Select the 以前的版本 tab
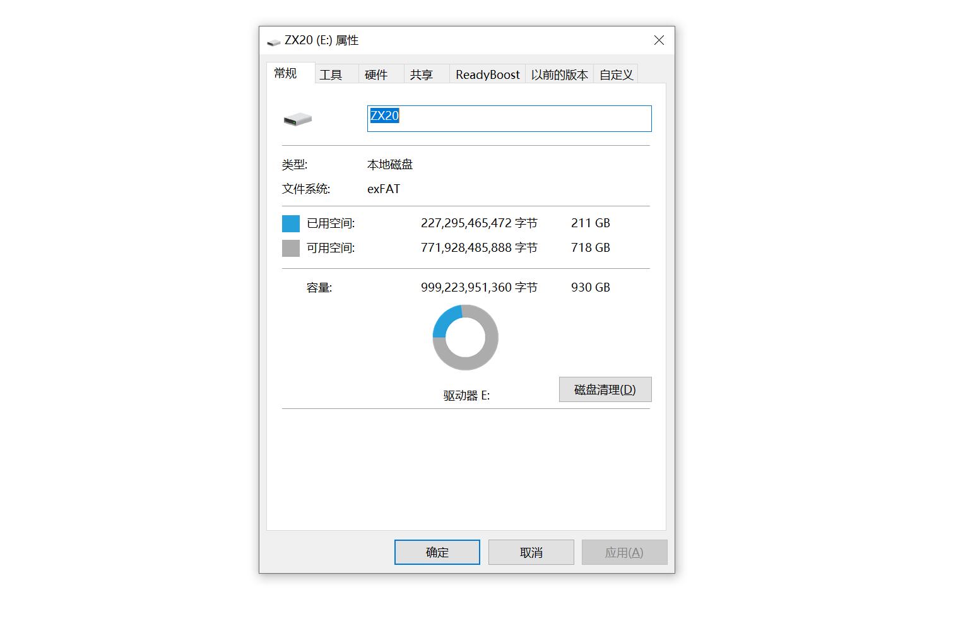This screenshot has width=963, height=633. click(x=558, y=74)
